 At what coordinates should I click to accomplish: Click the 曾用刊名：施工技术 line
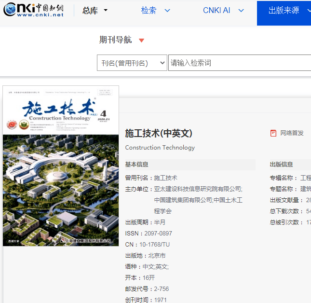pyautogui.click(x=151, y=178)
